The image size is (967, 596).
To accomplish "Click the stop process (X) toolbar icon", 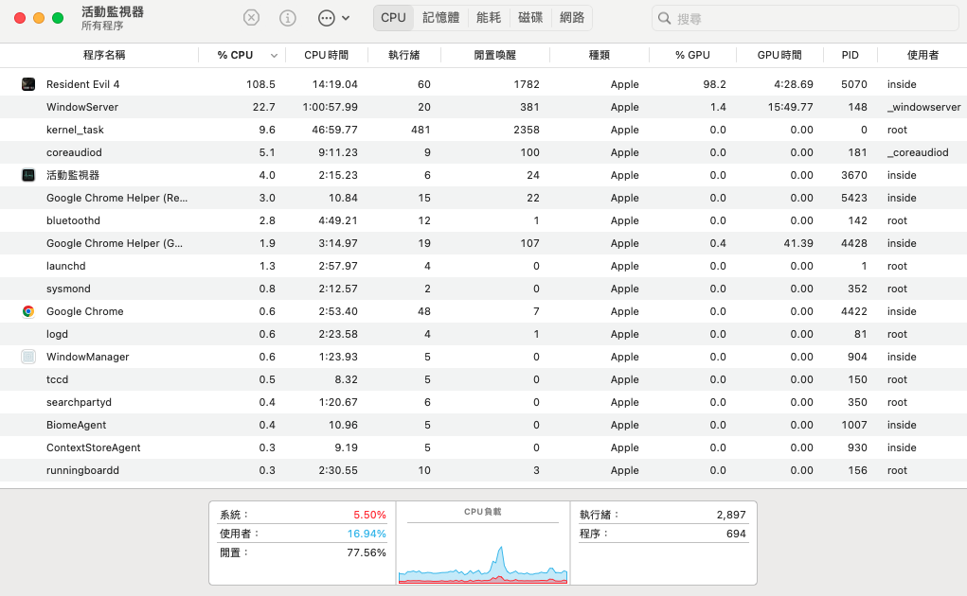I will click(251, 18).
